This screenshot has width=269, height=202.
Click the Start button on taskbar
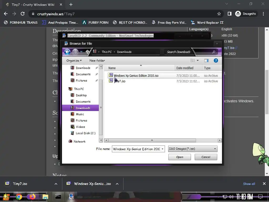(x=6, y=197)
